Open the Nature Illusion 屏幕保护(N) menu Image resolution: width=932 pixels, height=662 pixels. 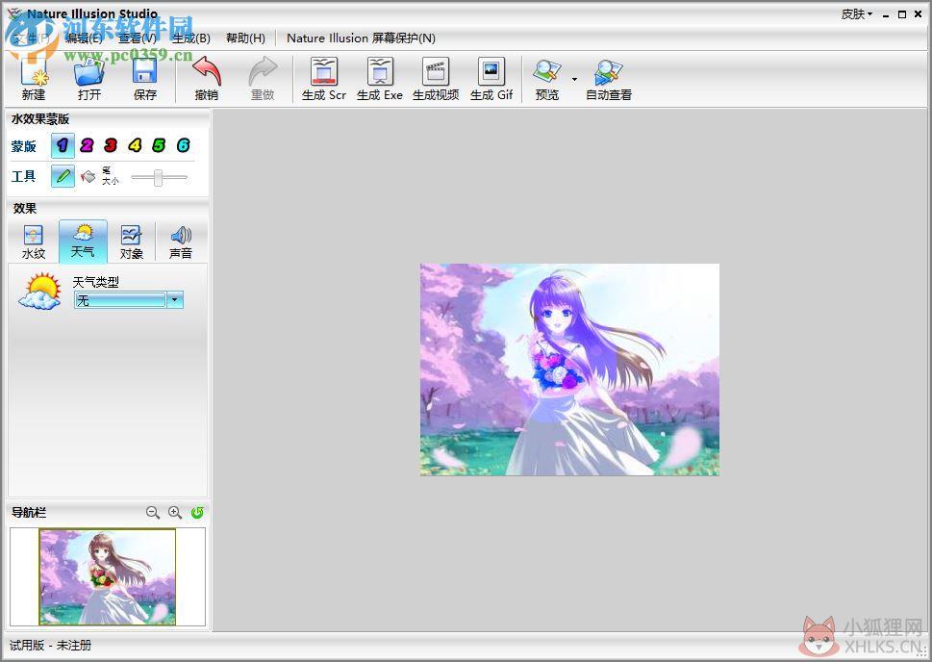point(361,38)
